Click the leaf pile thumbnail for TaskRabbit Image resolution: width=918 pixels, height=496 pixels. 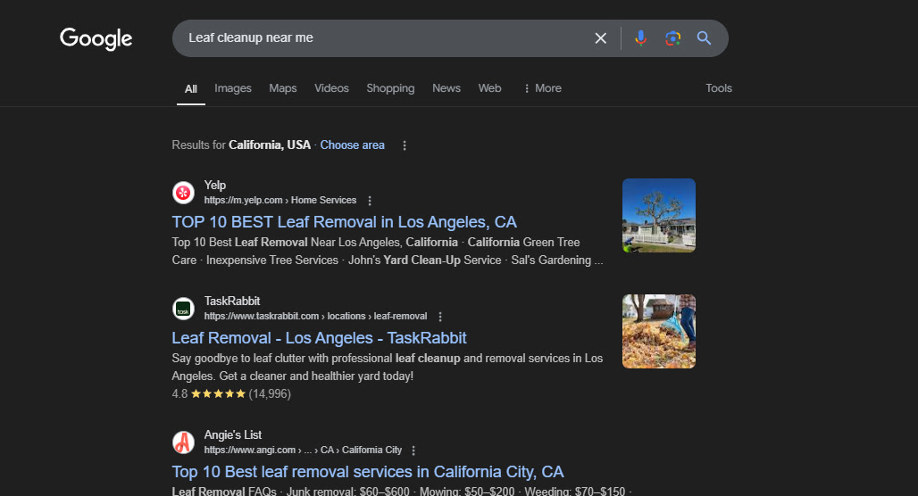tap(659, 331)
